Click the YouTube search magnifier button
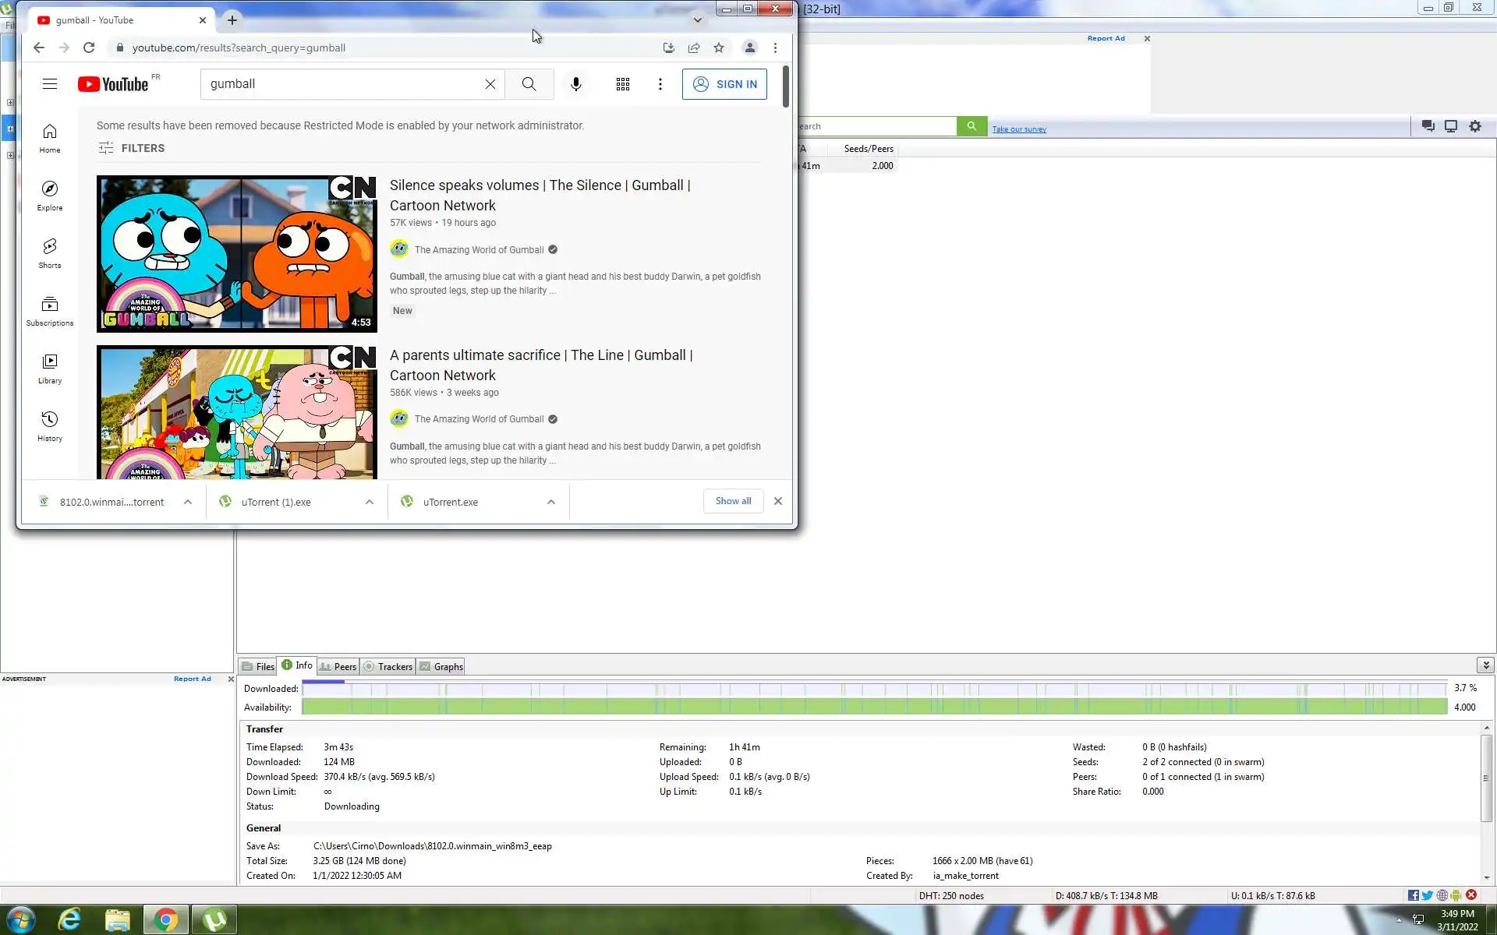The width and height of the screenshot is (1497, 935). coord(529,84)
